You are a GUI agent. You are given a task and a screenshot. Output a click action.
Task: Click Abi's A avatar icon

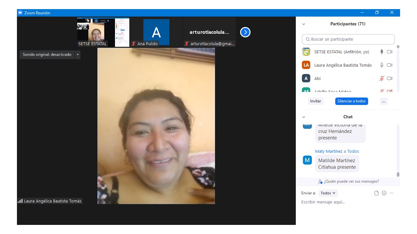click(x=306, y=78)
